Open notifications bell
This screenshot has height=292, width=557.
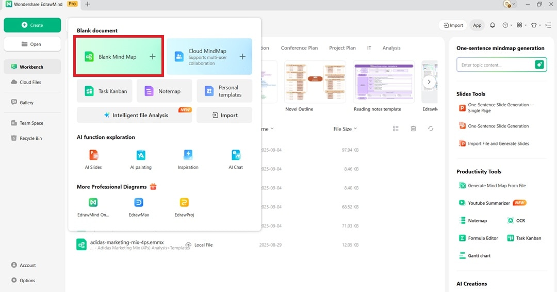[493, 25]
